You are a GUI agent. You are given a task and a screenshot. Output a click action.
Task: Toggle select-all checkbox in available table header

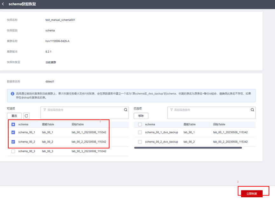point(13,124)
